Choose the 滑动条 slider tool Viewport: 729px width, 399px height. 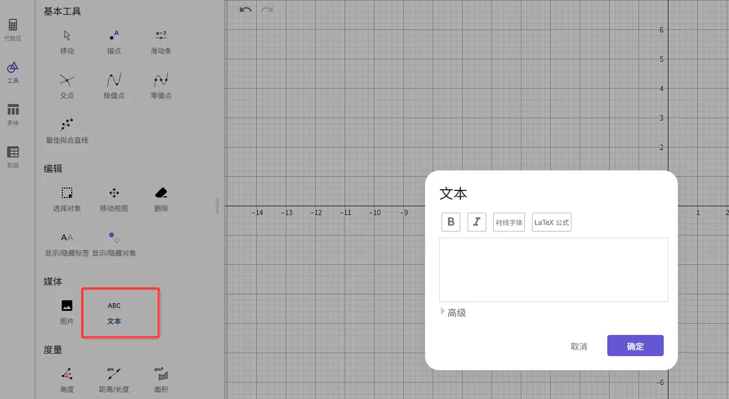click(161, 41)
